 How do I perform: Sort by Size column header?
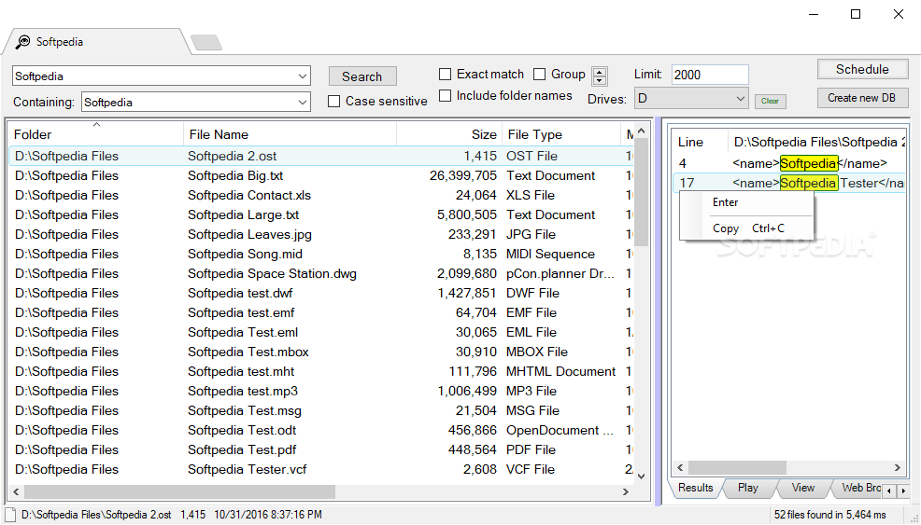[449, 134]
